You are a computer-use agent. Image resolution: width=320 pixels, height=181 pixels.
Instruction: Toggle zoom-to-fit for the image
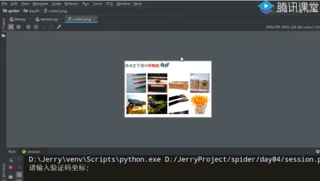click(x=11, y=27)
